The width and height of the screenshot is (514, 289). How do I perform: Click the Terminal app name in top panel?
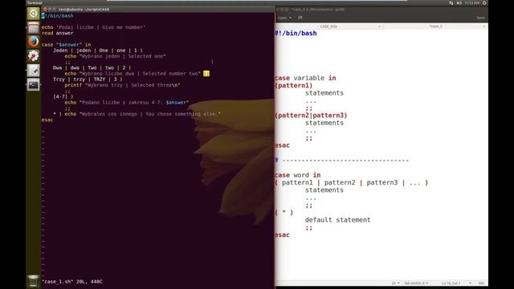click(35, 2)
